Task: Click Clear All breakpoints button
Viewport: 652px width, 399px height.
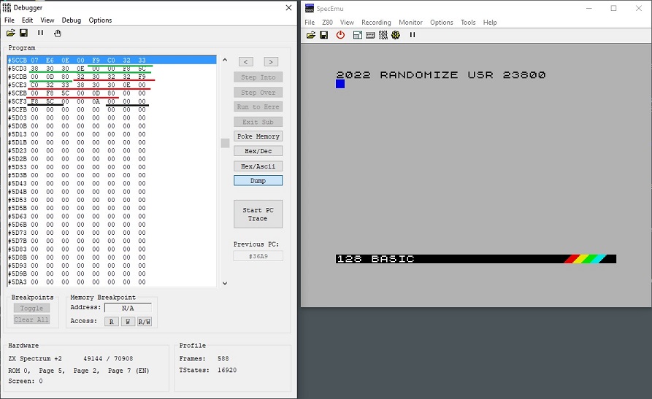Action: (31, 319)
